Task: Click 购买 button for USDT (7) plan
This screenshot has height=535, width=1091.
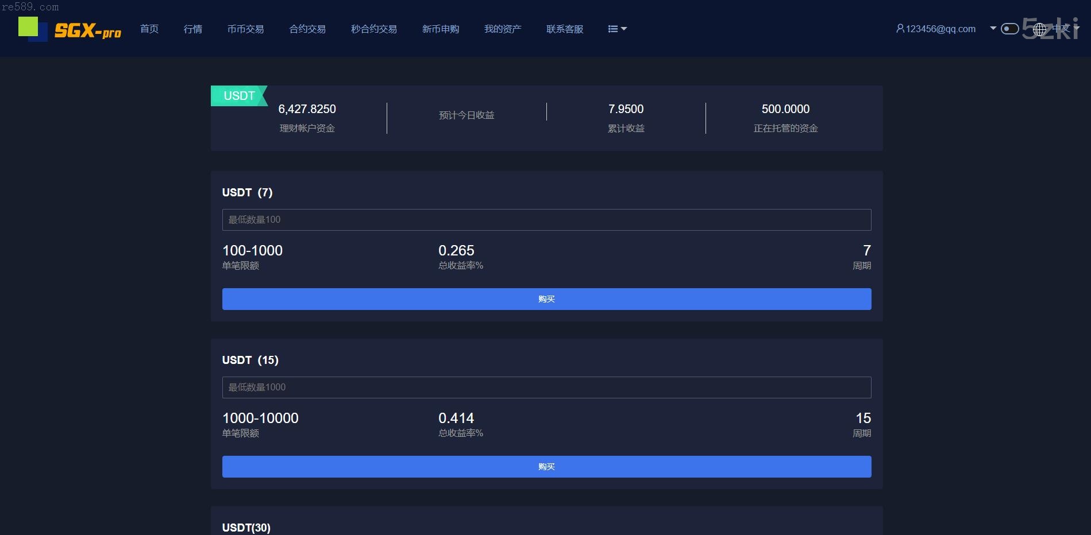Action: (546, 299)
